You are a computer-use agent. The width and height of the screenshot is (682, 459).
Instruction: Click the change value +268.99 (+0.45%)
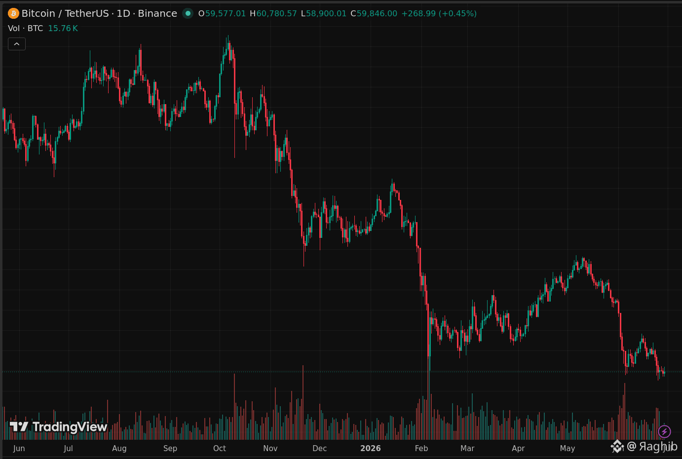[439, 13]
